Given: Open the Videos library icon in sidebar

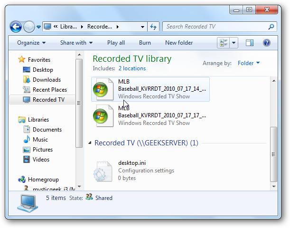Looking at the screenshot, I should (27, 159).
